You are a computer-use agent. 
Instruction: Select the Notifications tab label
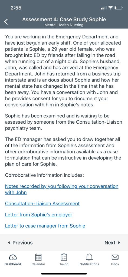click(x=89, y=264)
